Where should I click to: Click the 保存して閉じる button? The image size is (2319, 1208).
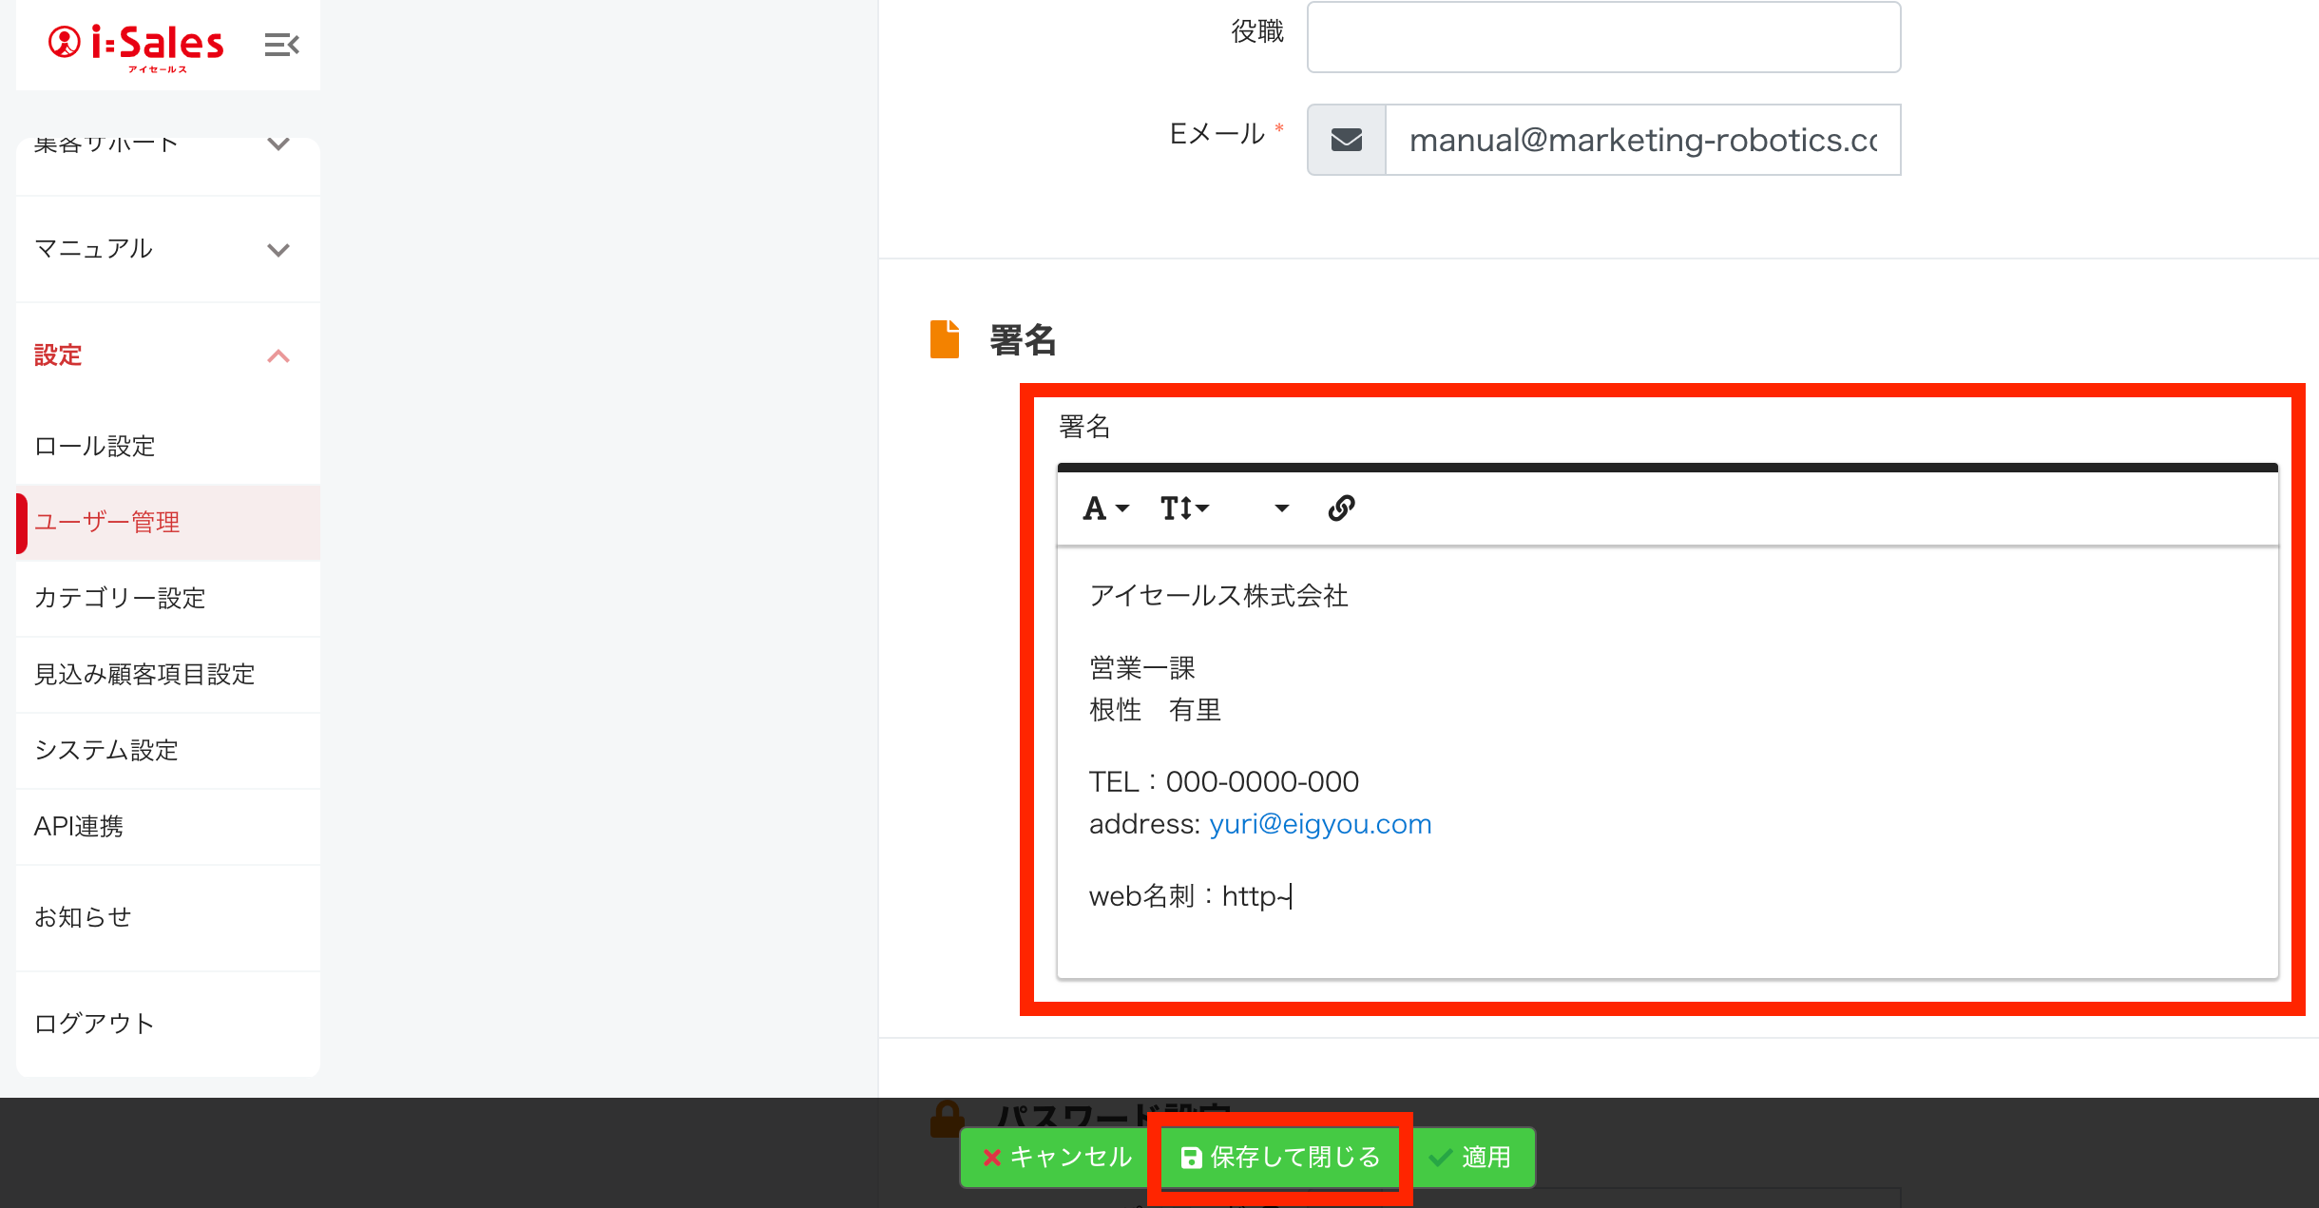[1279, 1157]
